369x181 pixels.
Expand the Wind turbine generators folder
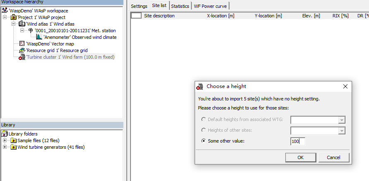point(5,147)
